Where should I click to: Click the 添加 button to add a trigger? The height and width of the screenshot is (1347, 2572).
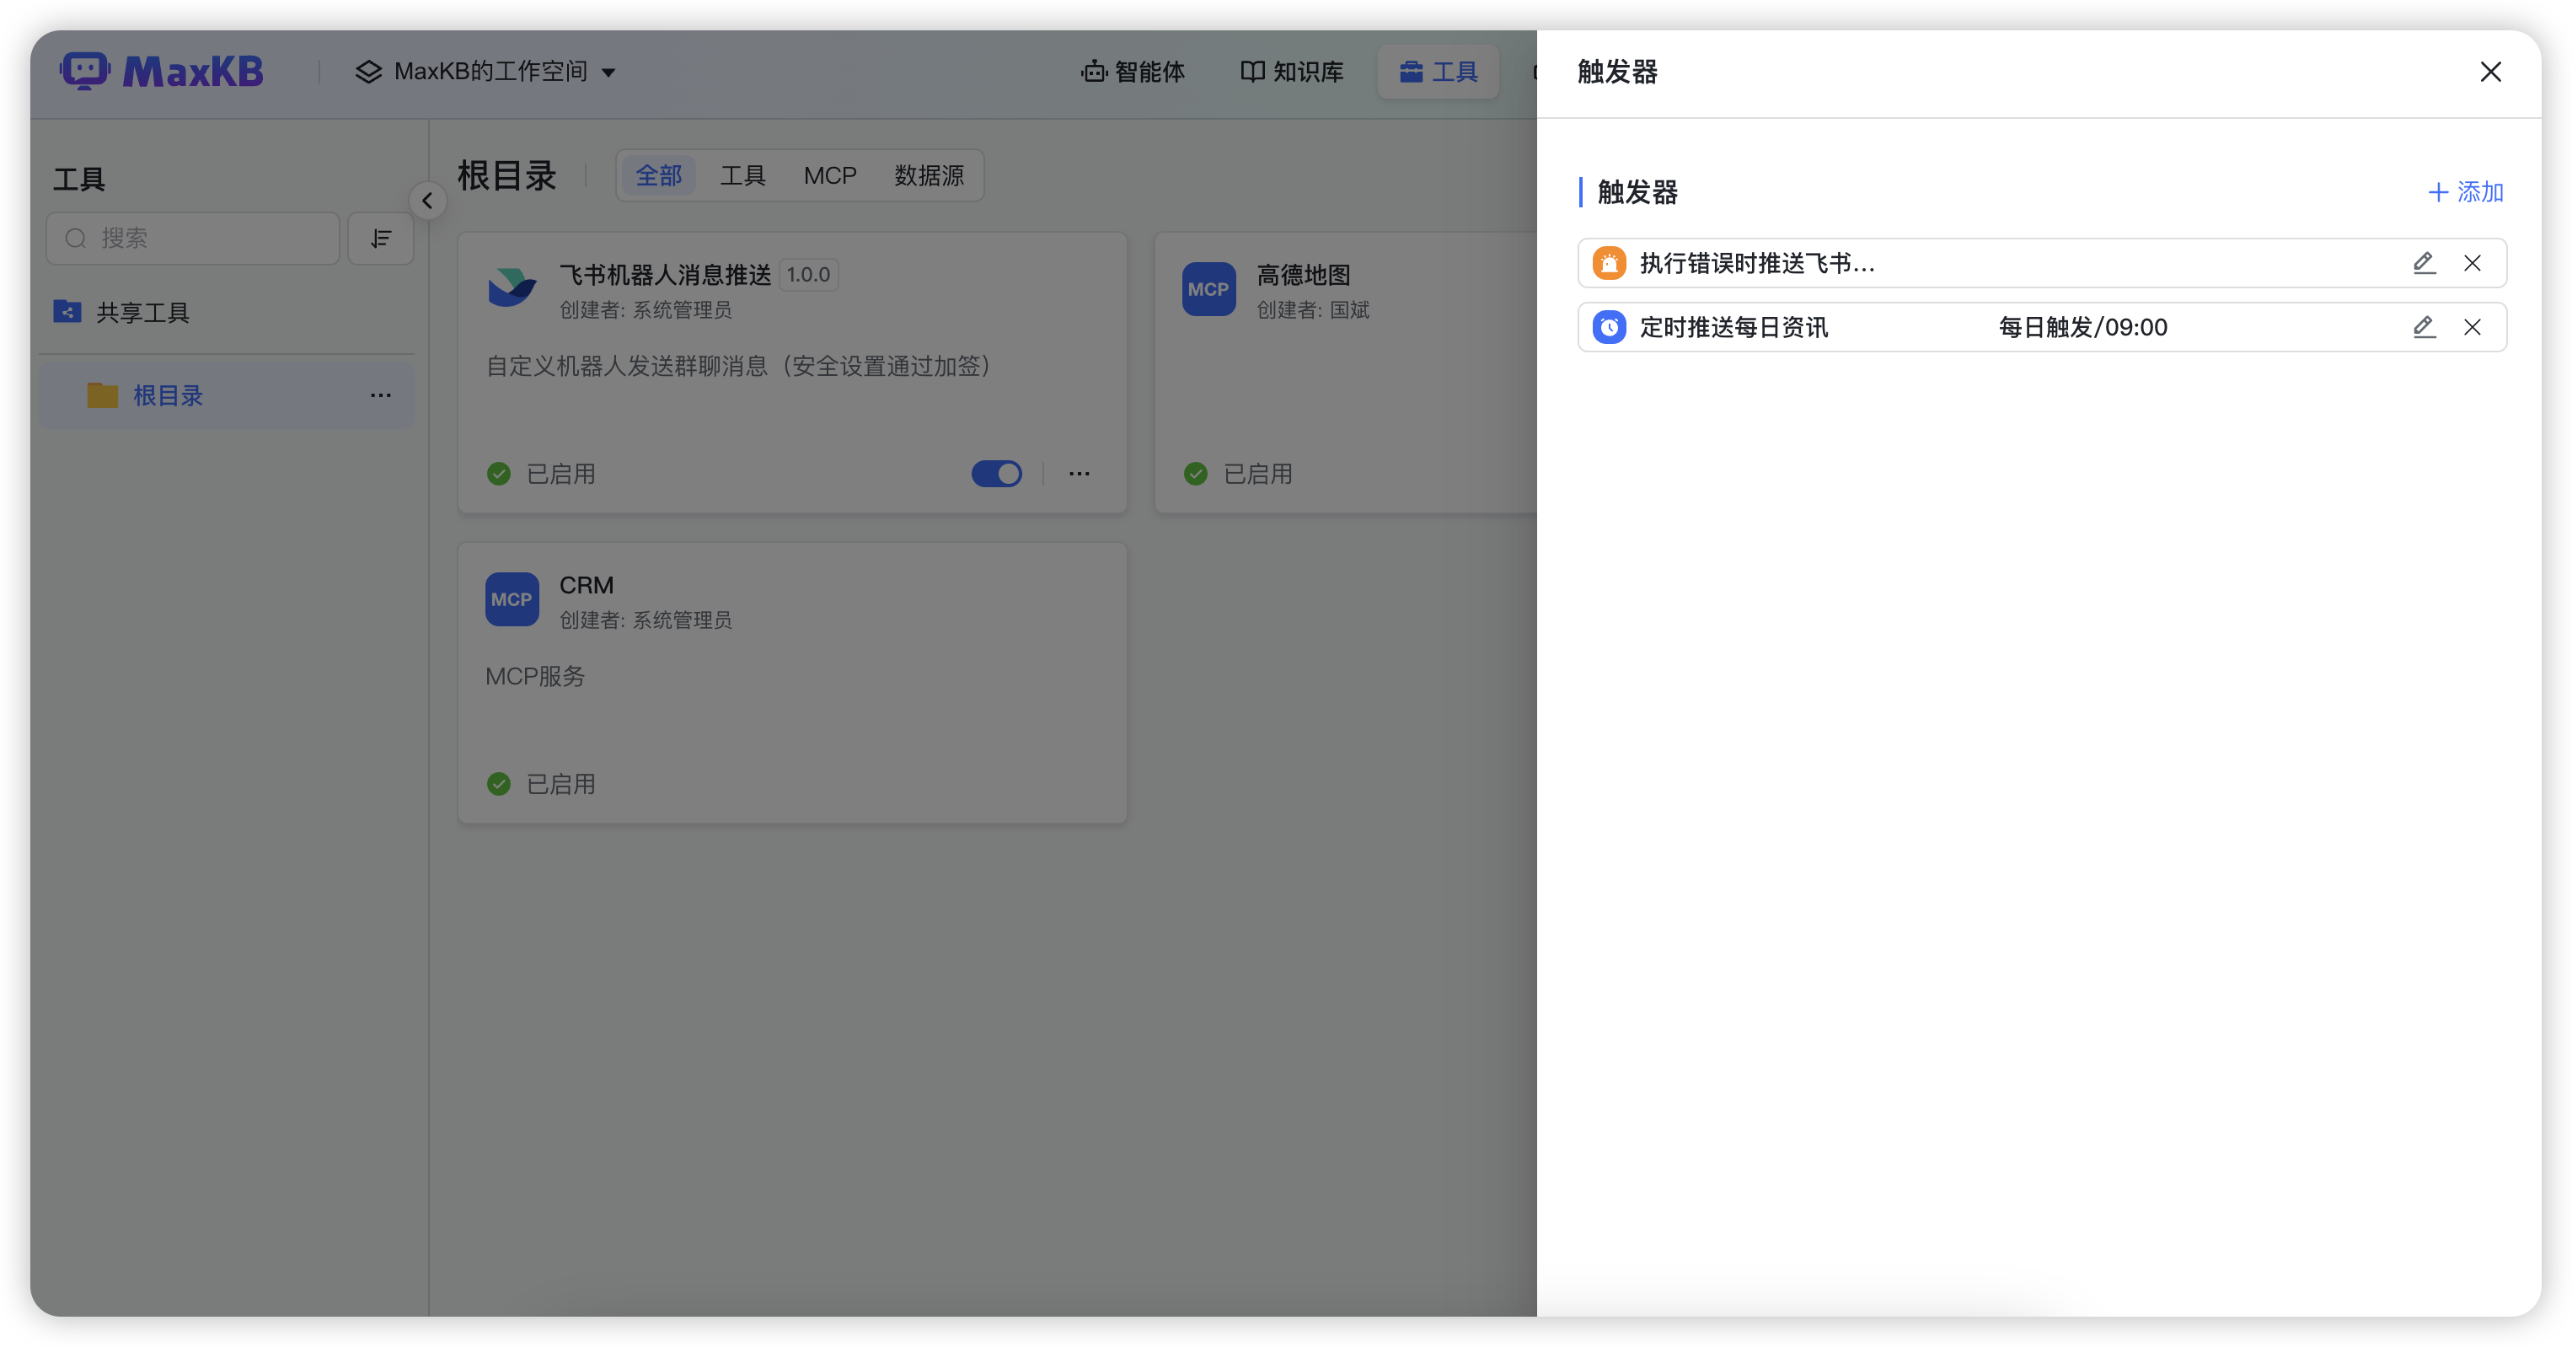(x=2464, y=191)
